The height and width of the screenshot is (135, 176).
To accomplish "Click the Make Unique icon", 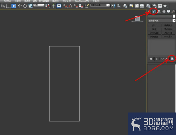I will (x=162, y=59).
